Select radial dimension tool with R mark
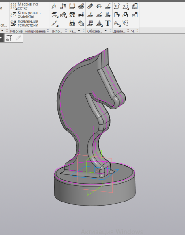The image size is (185, 235). 81,15
